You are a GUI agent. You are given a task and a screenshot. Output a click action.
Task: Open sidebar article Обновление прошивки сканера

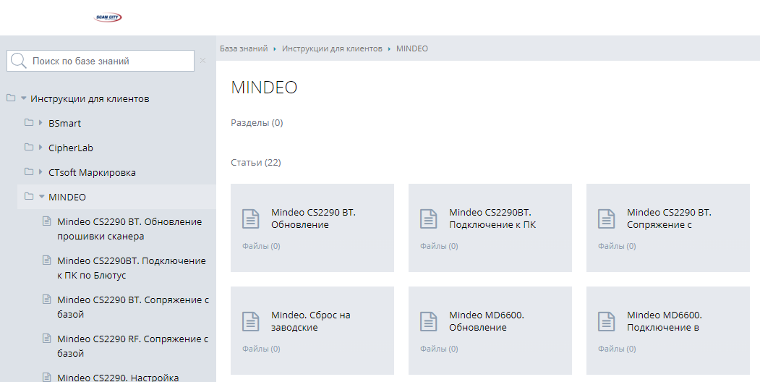[x=129, y=229]
